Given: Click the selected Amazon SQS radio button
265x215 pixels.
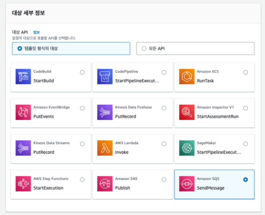Looking at the screenshot, I should 246,179.
